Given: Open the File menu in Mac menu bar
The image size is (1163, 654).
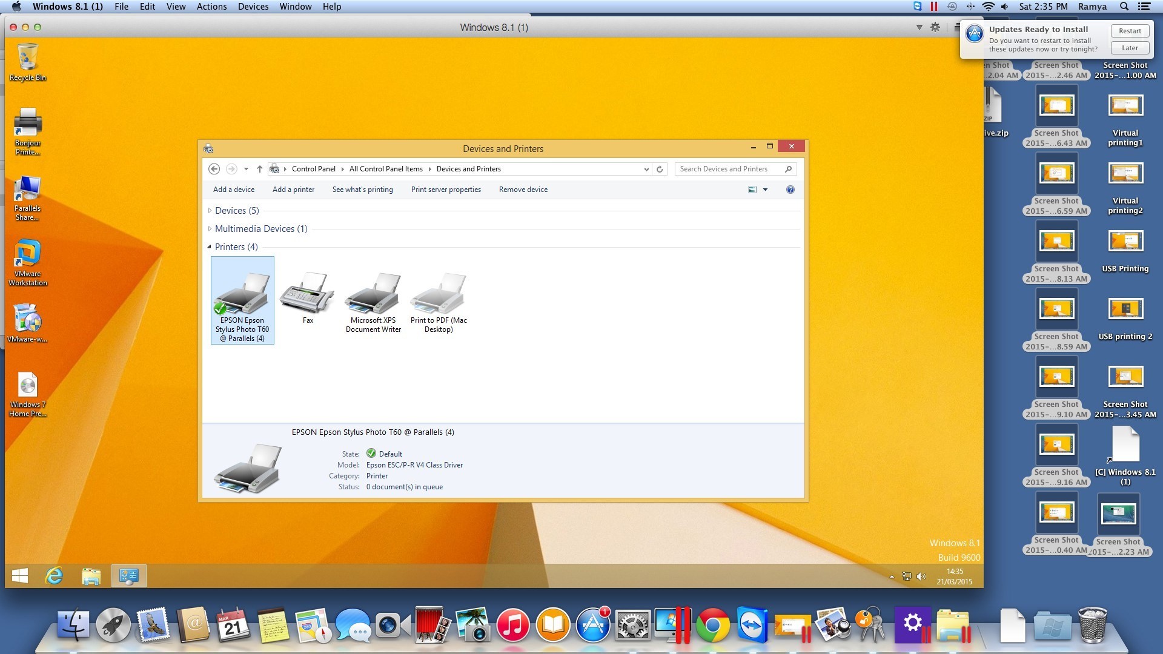Looking at the screenshot, I should 121,7.
